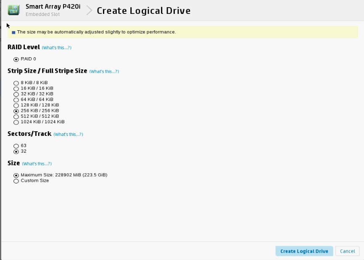Pick 128 KiB / 128 KiB strip size
This screenshot has height=260, width=364.
click(x=16, y=105)
